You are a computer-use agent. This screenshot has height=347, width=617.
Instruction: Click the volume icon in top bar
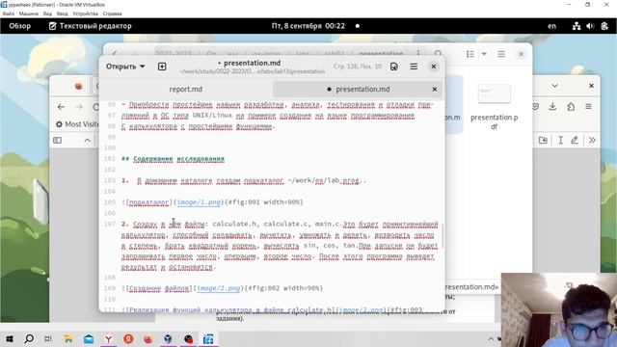(x=590, y=26)
